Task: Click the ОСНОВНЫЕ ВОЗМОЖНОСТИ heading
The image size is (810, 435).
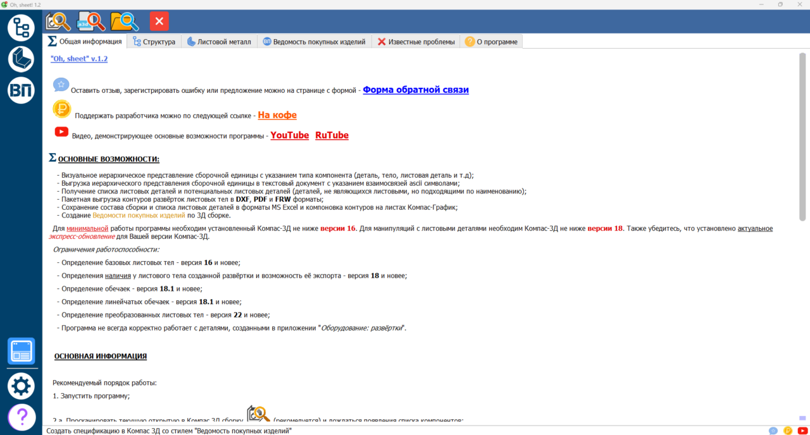Action: [x=109, y=159]
